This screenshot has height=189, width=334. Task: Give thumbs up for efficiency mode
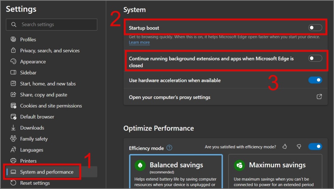285,146
